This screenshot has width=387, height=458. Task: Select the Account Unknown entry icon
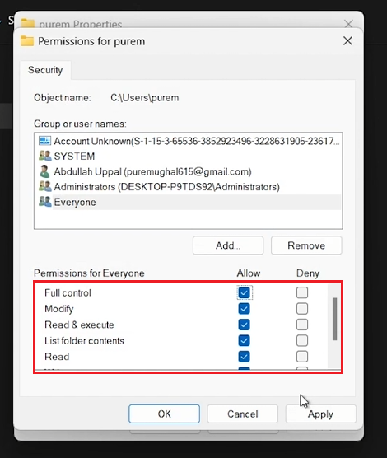pyautogui.click(x=44, y=141)
